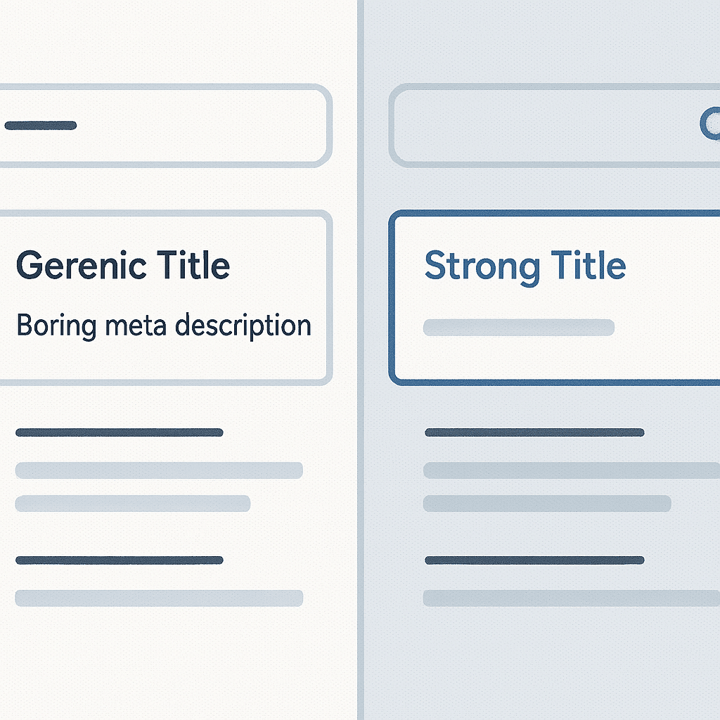Select the Gerenic Title result card
Screen dimensions: 720x720
166,297
